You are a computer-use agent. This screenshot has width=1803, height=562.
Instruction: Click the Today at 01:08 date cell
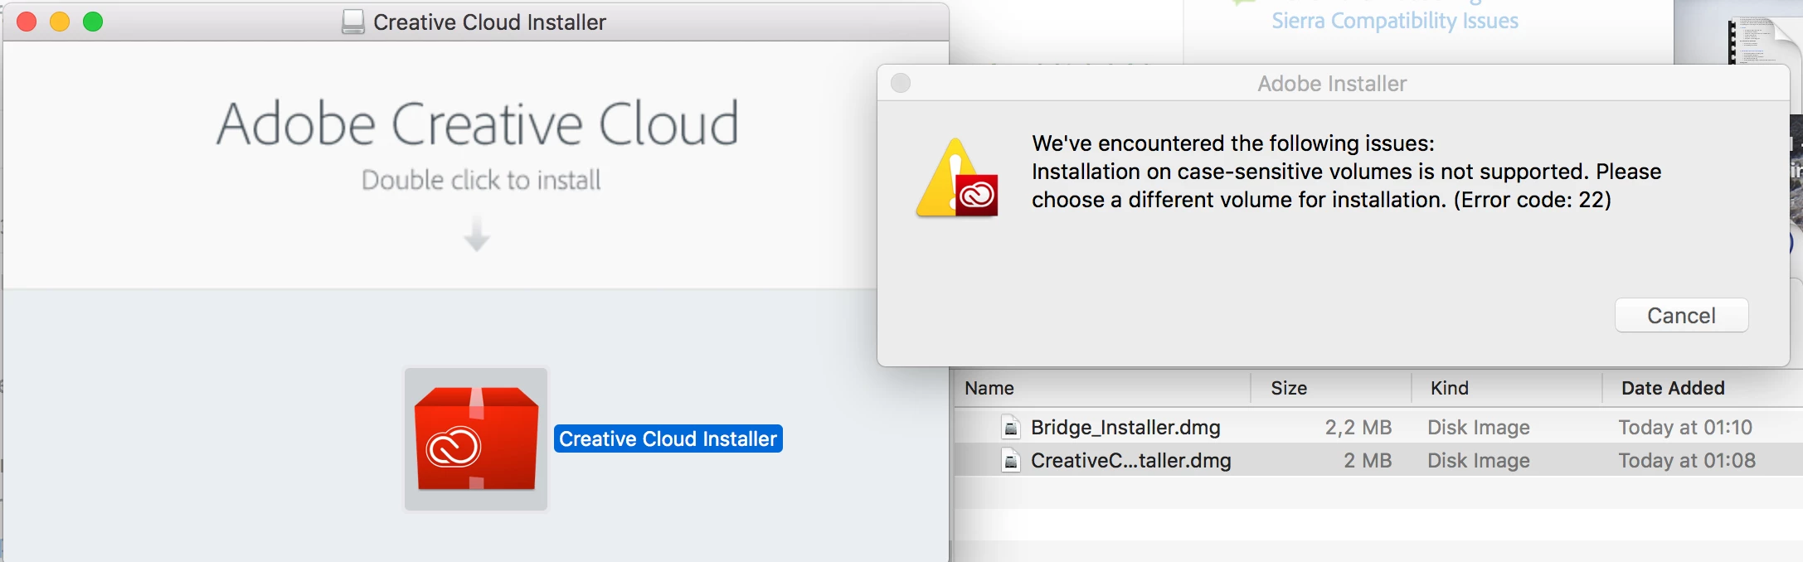point(1687,460)
